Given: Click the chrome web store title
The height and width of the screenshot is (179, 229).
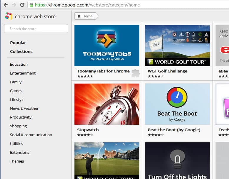Looking at the screenshot, I should point(35,16).
